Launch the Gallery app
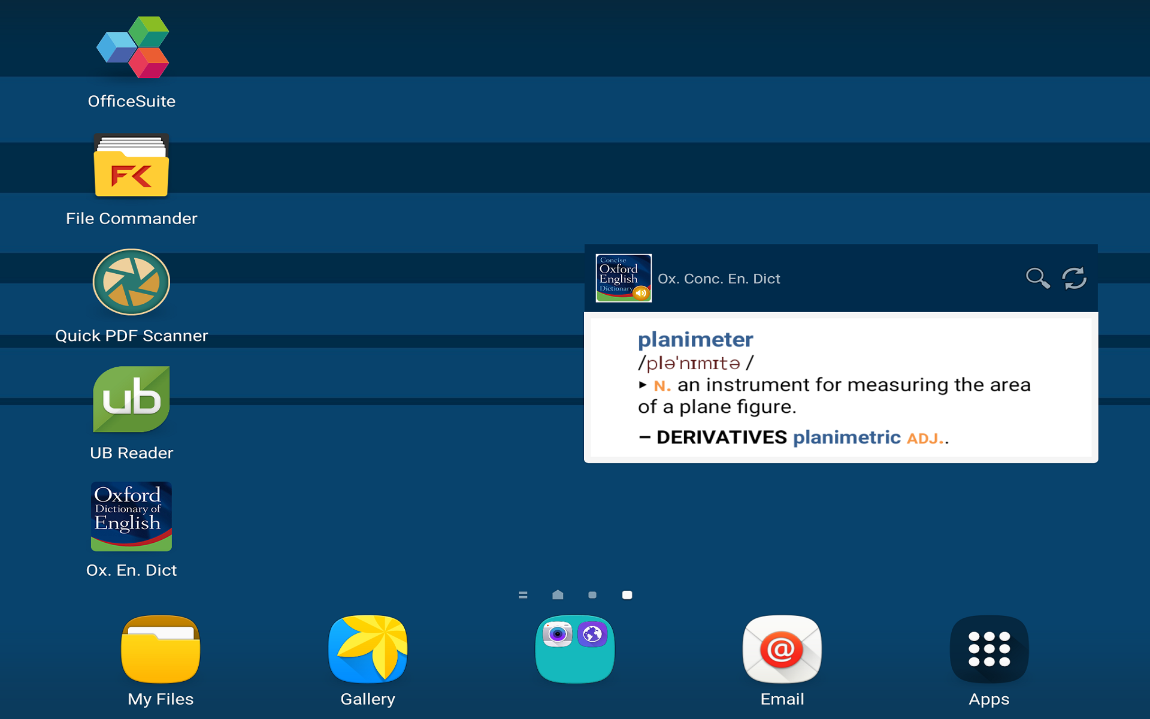 pyautogui.click(x=367, y=650)
